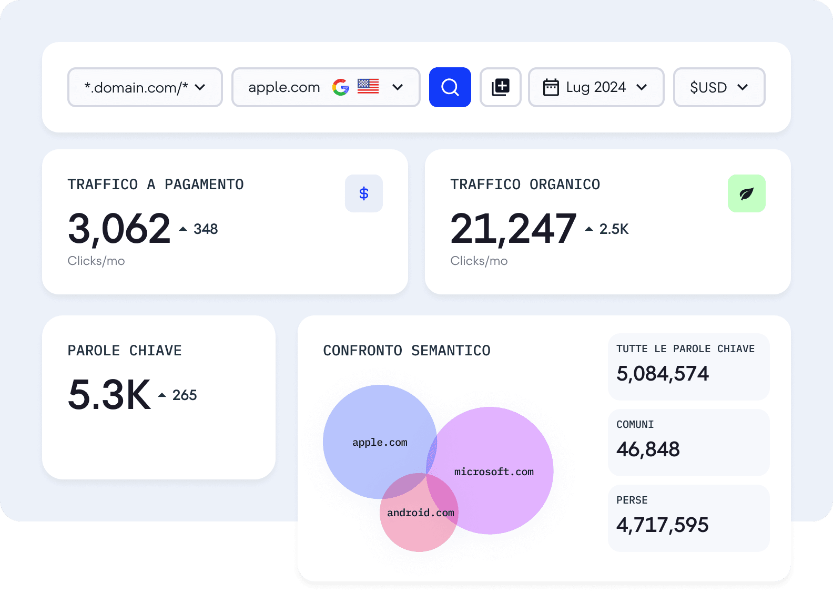The width and height of the screenshot is (833, 594).
Task: Click the 2.5K organic traffic change value
Action: tap(614, 229)
